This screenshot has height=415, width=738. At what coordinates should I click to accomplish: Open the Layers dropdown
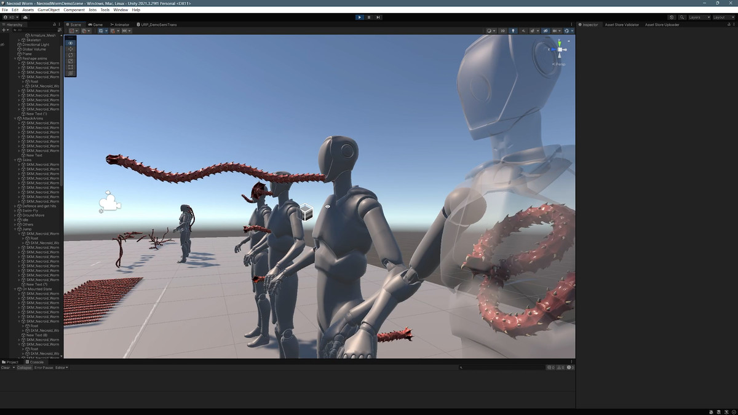pos(699,17)
